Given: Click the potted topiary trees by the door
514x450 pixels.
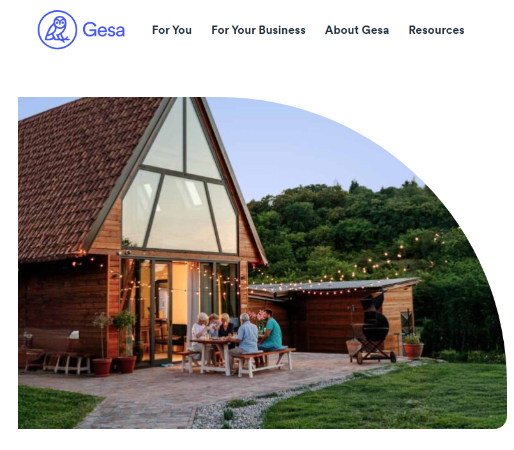Looking at the screenshot, I should pos(115,343).
